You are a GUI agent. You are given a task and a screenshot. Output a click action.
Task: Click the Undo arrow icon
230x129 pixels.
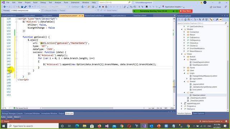coord(30,7)
